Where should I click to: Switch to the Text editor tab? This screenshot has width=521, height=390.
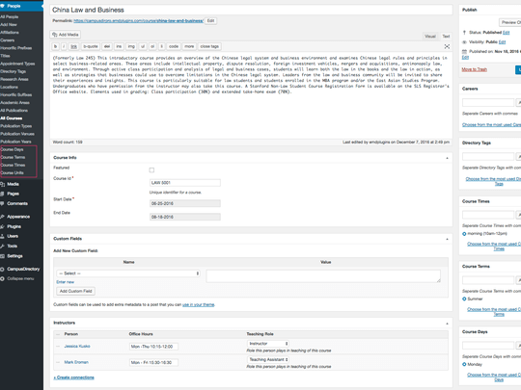[x=446, y=37]
